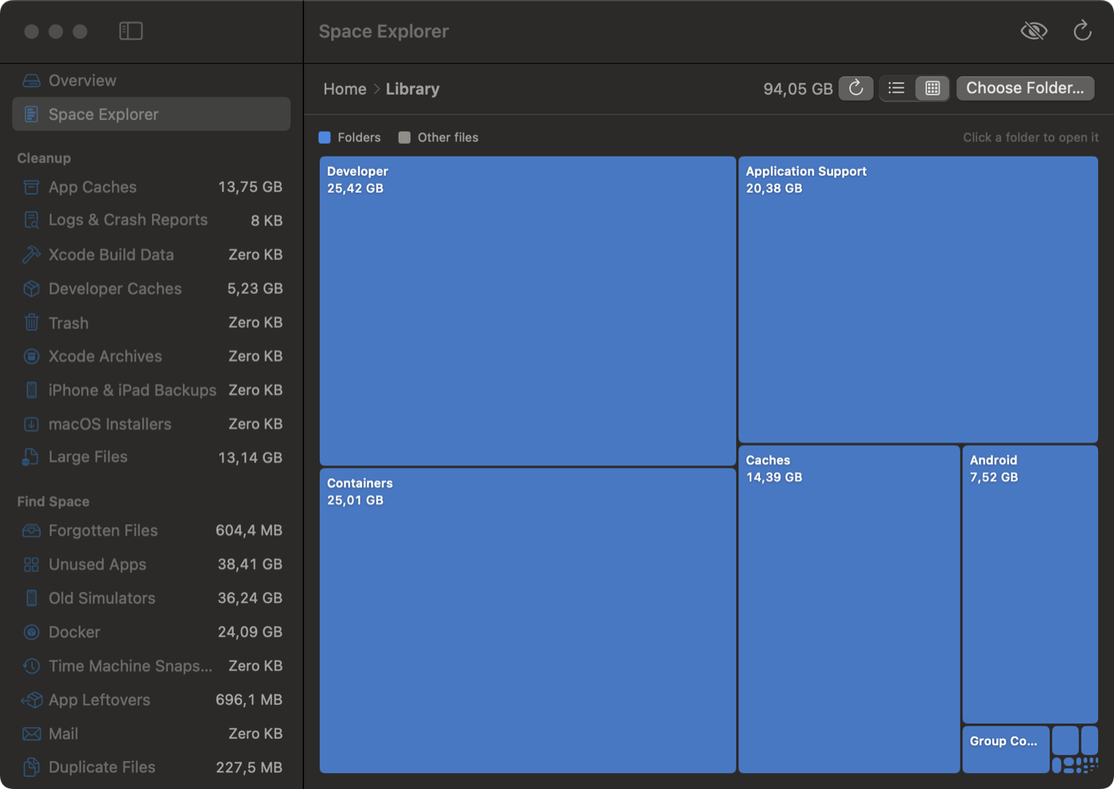Switch to list view
This screenshot has height=789, width=1114.
point(897,88)
